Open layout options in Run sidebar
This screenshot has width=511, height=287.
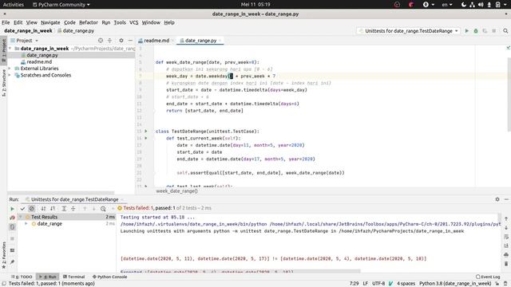point(13,250)
